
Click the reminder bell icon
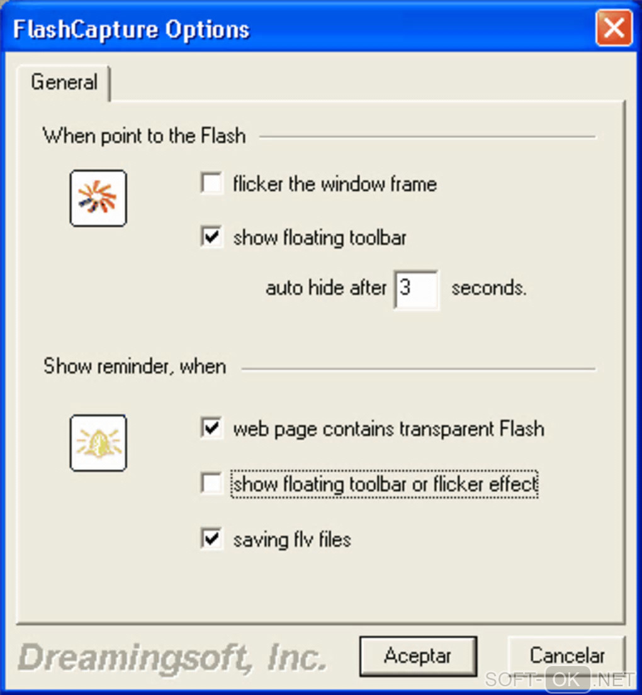98,443
